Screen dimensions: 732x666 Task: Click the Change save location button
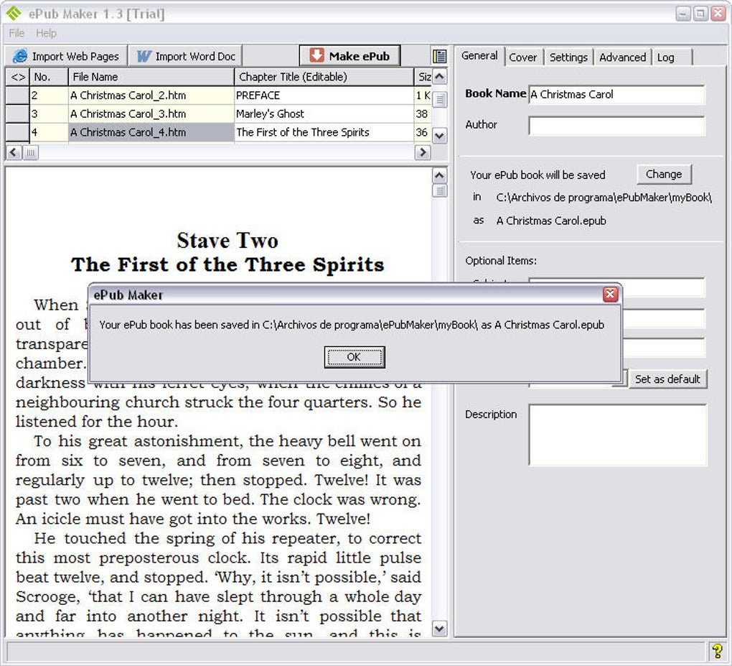(663, 175)
